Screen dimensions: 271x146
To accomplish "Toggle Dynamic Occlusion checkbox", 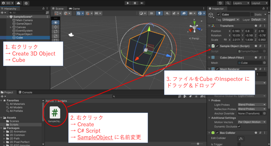I will 239,126.
